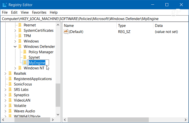Select the SystemCertificates folder icon

click(20, 30)
